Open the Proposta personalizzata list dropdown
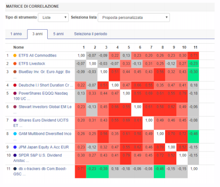The height and width of the screenshot is (187, 220). click(x=134, y=18)
